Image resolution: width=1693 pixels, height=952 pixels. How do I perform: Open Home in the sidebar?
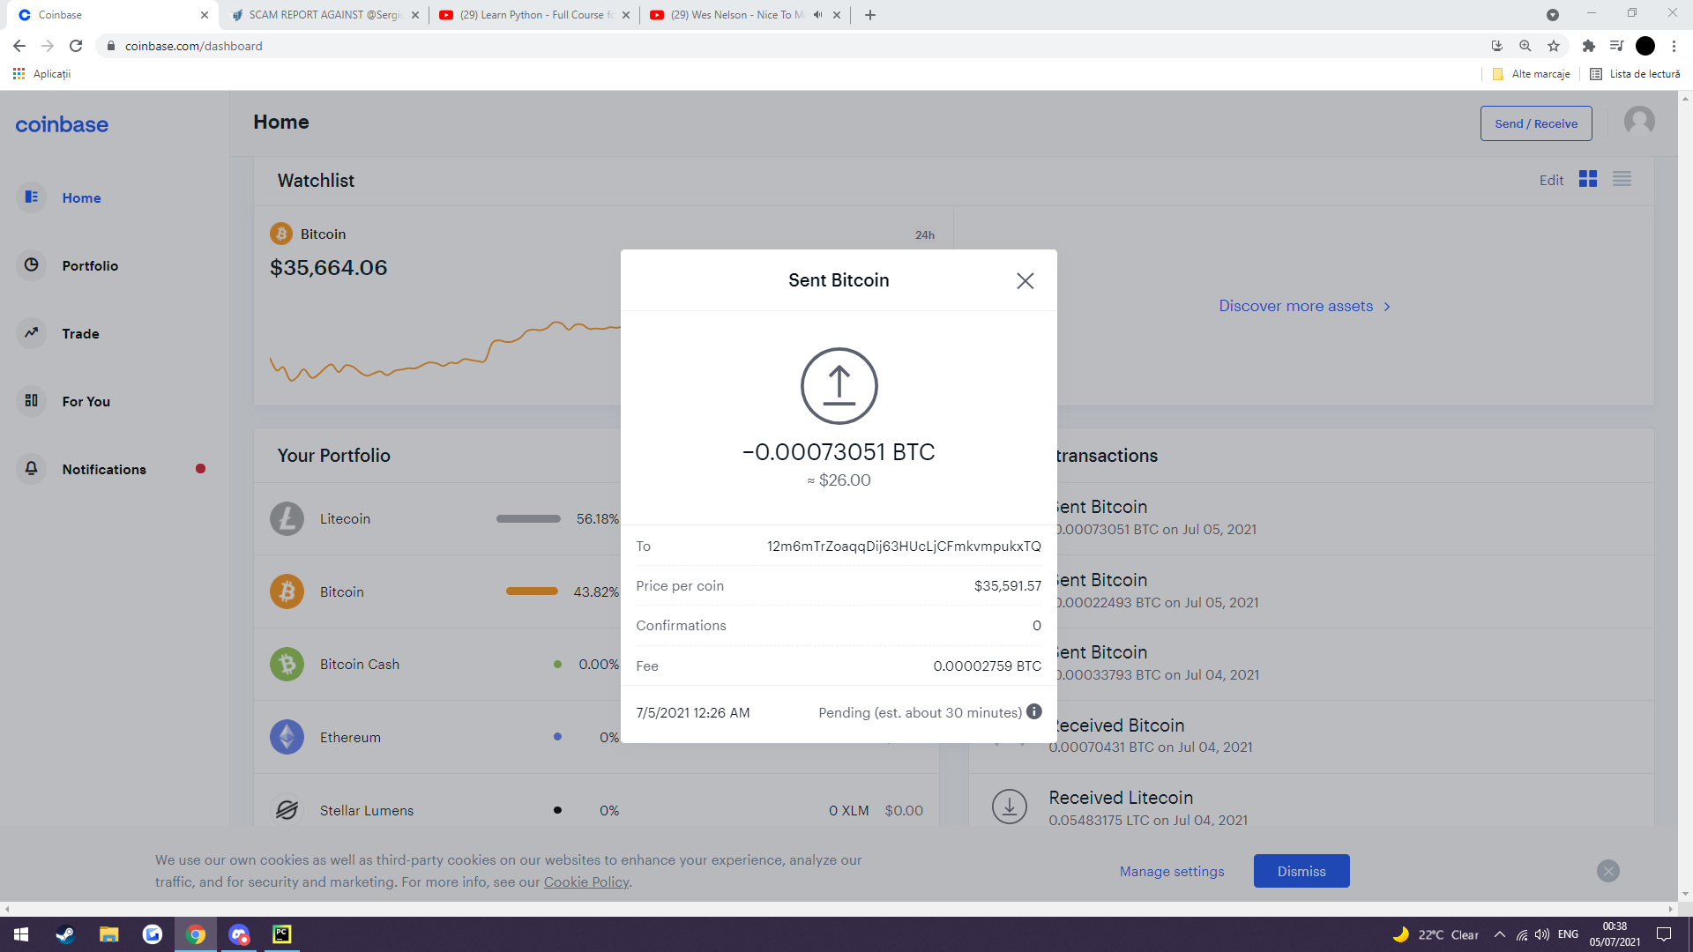pyautogui.click(x=81, y=197)
